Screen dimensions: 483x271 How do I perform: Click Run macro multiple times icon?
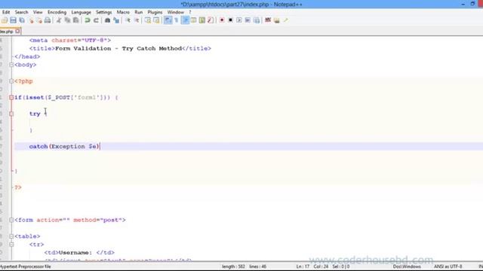tap(248, 20)
